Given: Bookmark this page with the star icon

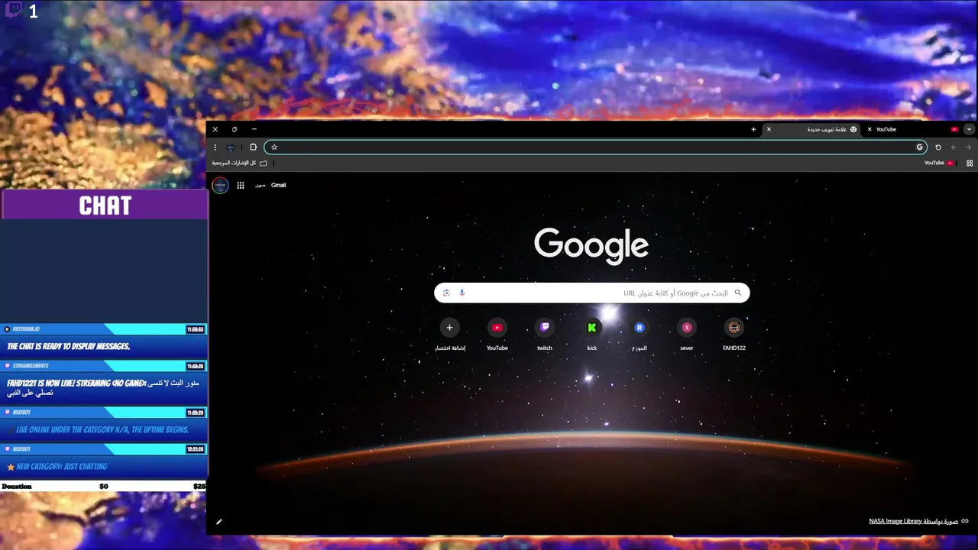Looking at the screenshot, I should pos(274,147).
